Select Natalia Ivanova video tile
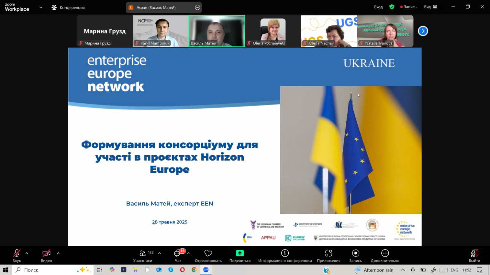The image size is (490, 275). pyautogui.click(x=385, y=31)
